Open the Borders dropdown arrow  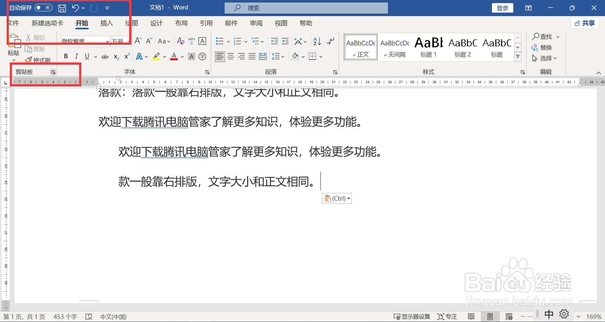[x=321, y=57]
